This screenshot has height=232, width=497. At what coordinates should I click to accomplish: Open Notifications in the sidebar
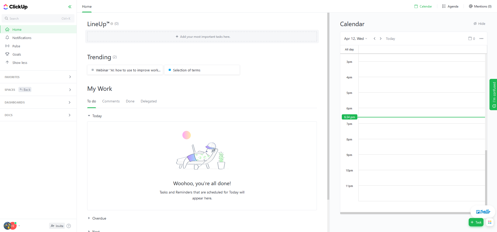tap(22, 38)
